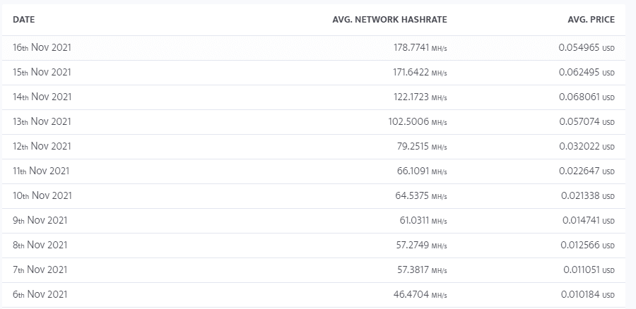
Task: Click the 178.7741 MH/s hashrate value
Action: (420, 48)
